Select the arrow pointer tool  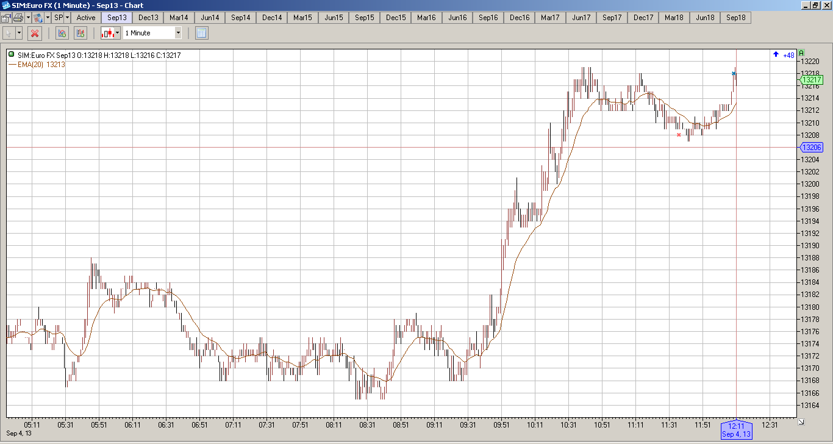click(x=9, y=33)
